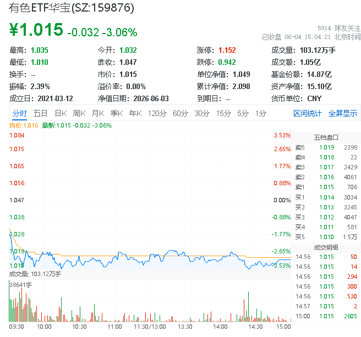361x337 pixels.
Task: Click the 涨停 value 1.152
Action: pyautogui.click(x=227, y=50)
